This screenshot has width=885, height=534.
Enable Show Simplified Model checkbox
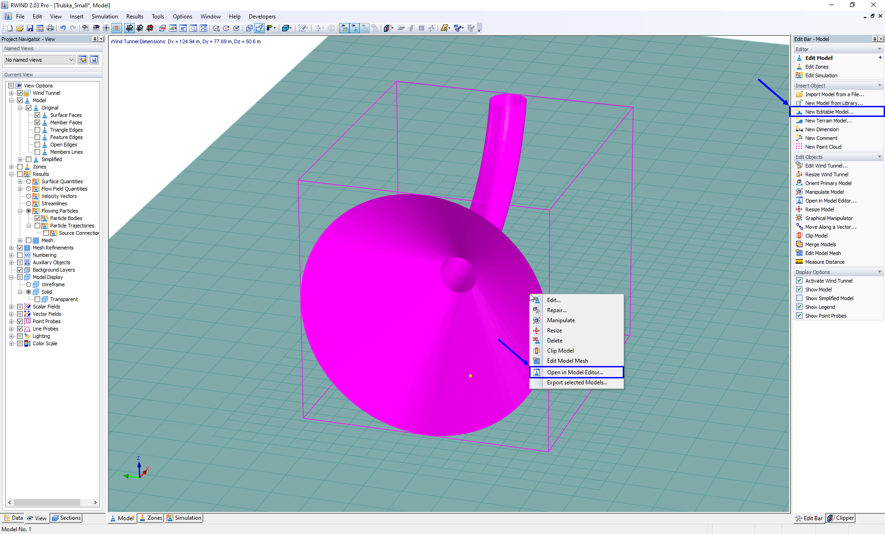799,298
